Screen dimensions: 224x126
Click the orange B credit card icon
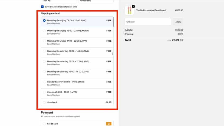click(108, 124)
